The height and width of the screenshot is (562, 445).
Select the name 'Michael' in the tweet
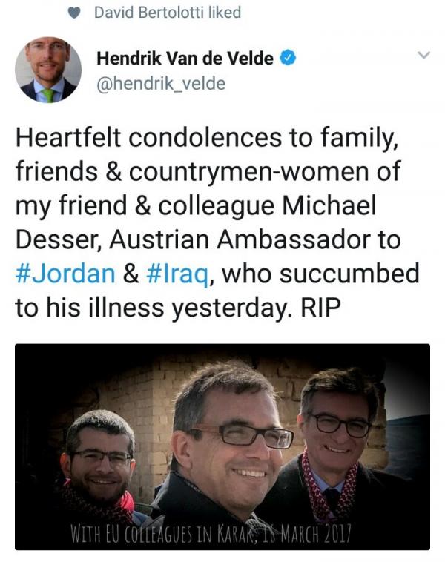[x=329, y=205]
